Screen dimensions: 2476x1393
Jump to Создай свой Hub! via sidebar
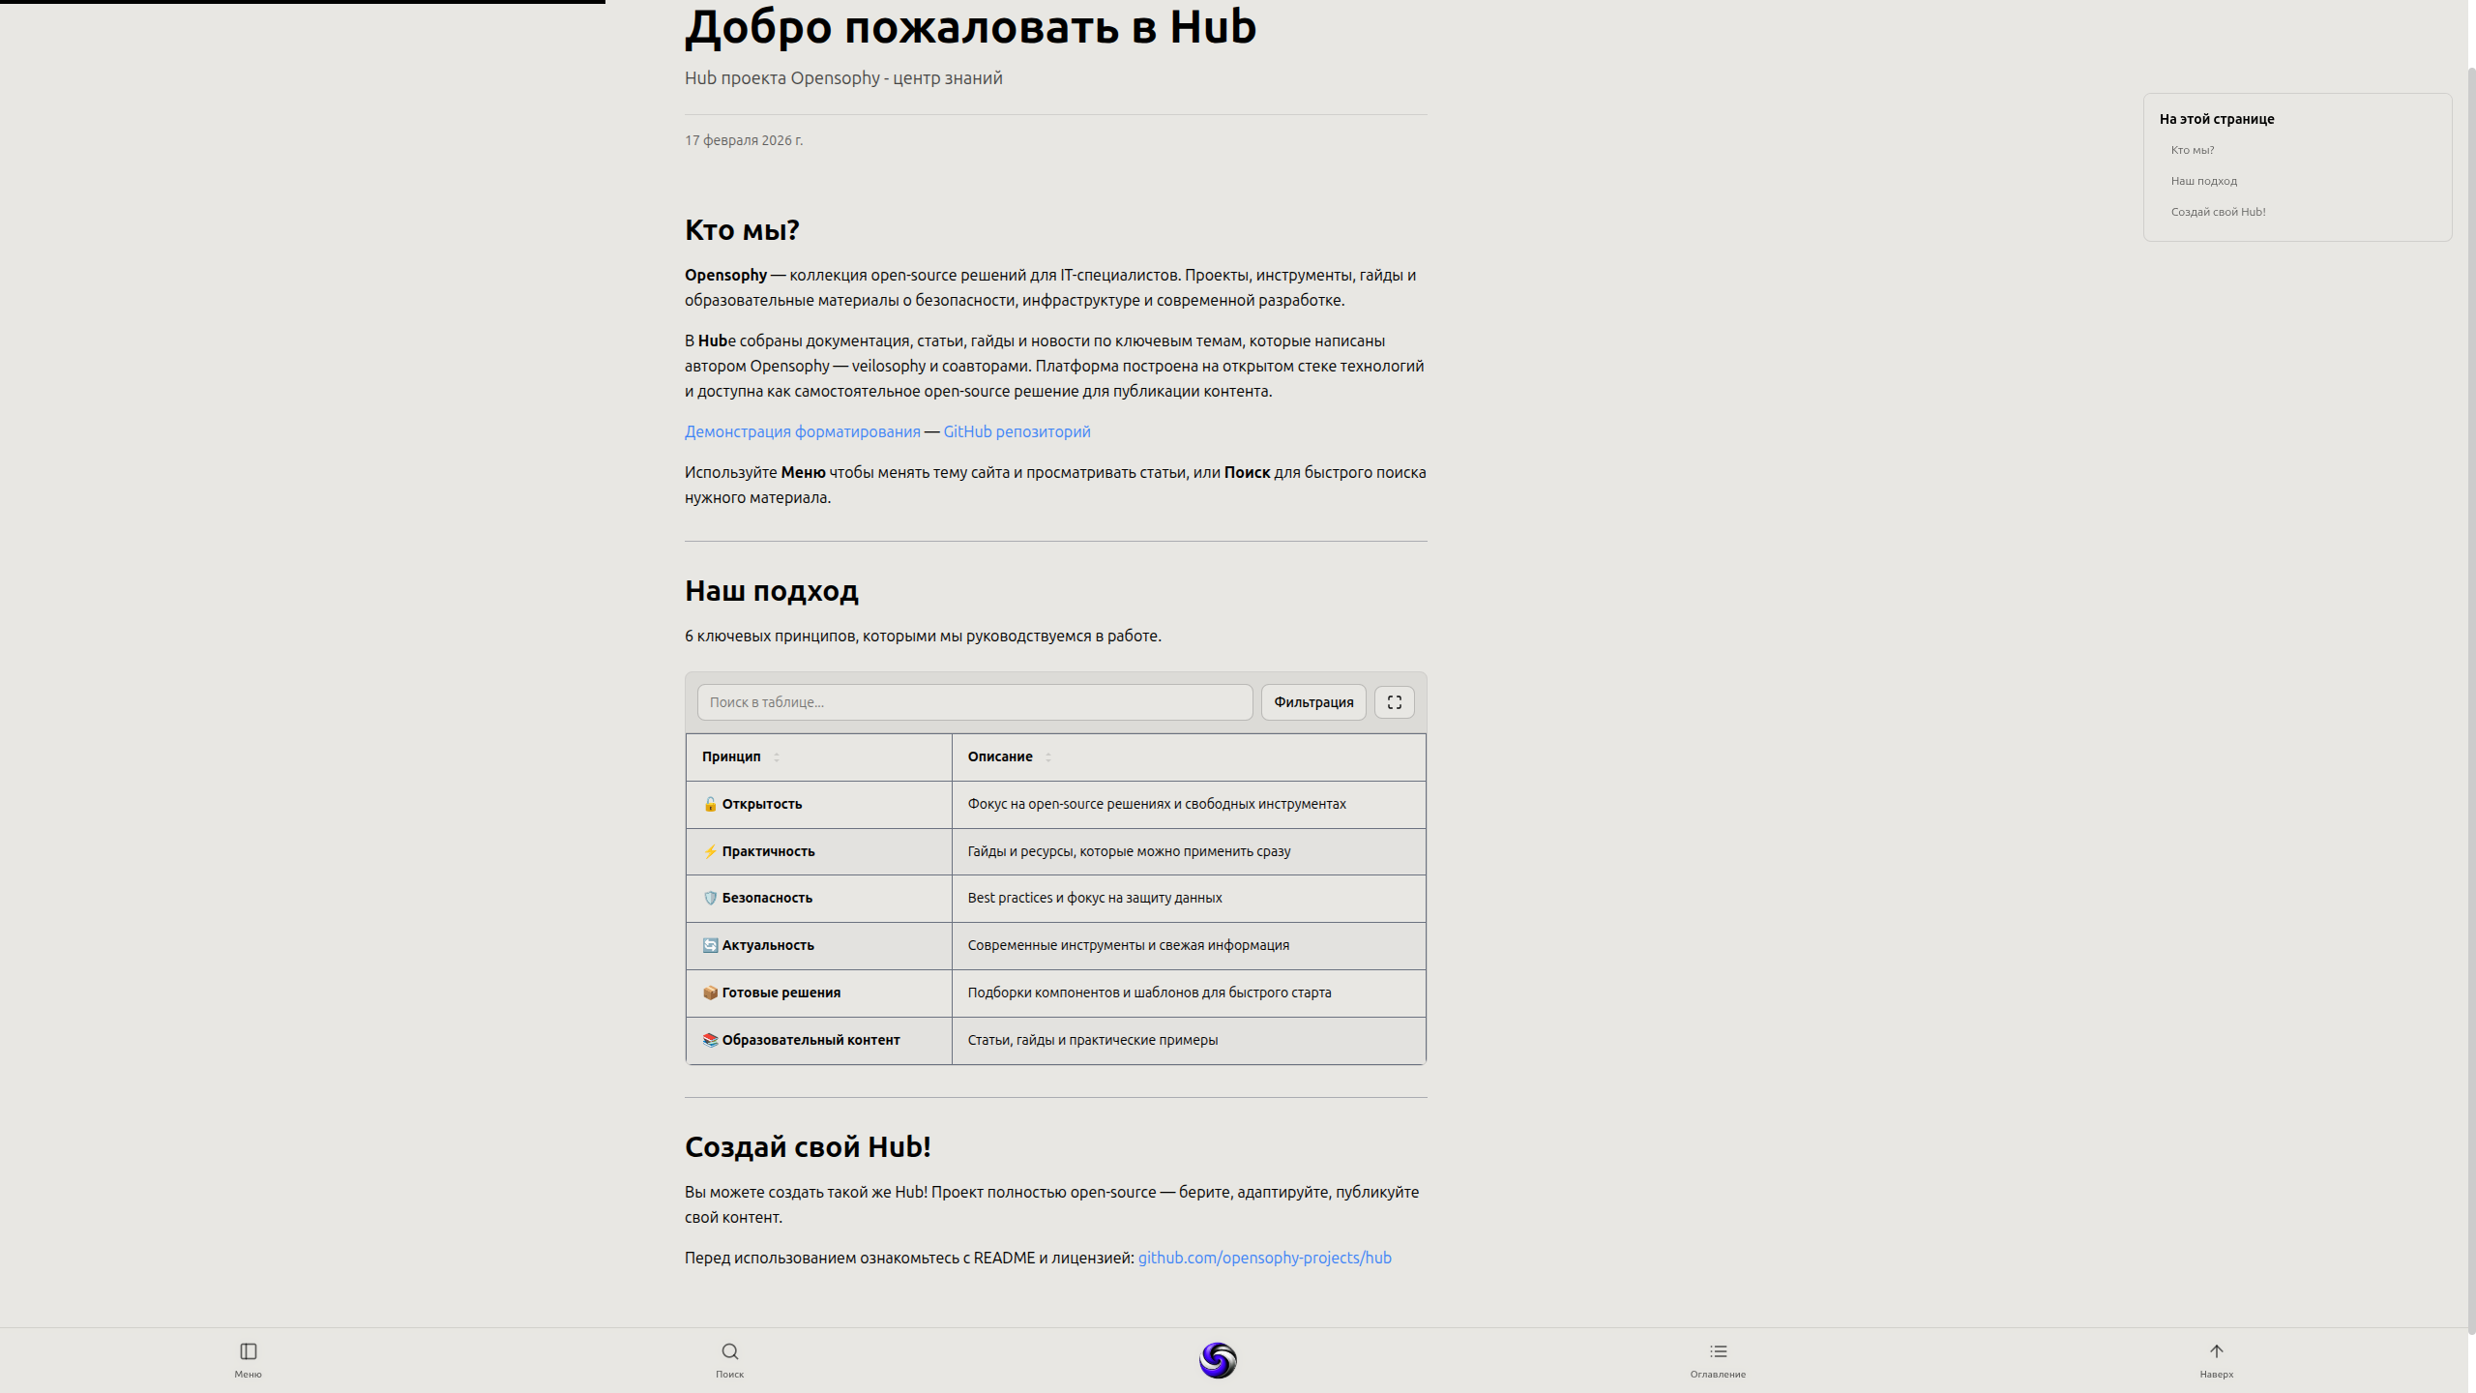tap(2218, 211)
